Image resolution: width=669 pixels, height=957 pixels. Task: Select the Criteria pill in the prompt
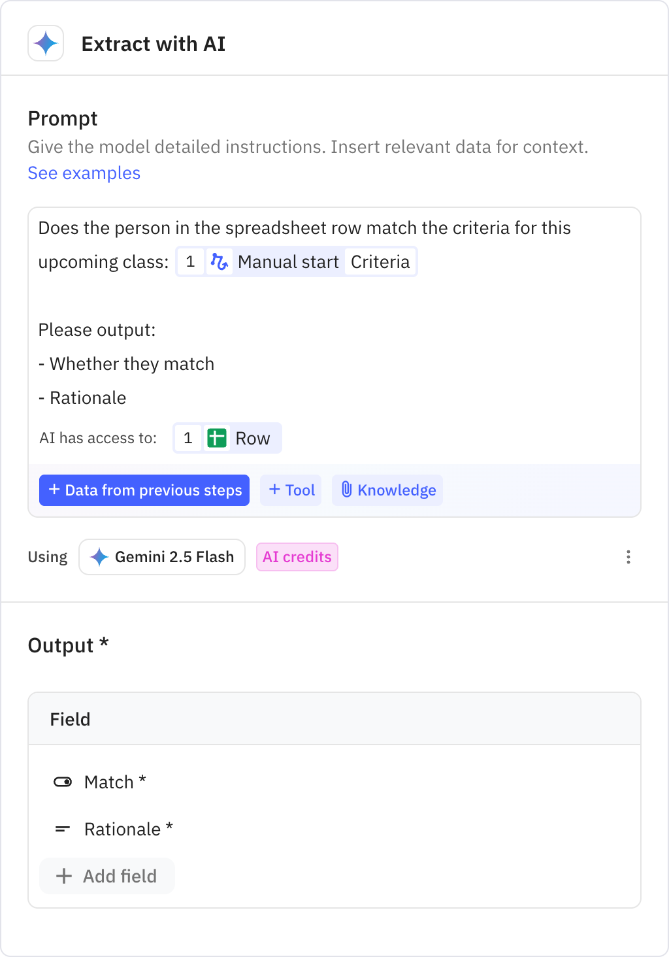[381, 261]
